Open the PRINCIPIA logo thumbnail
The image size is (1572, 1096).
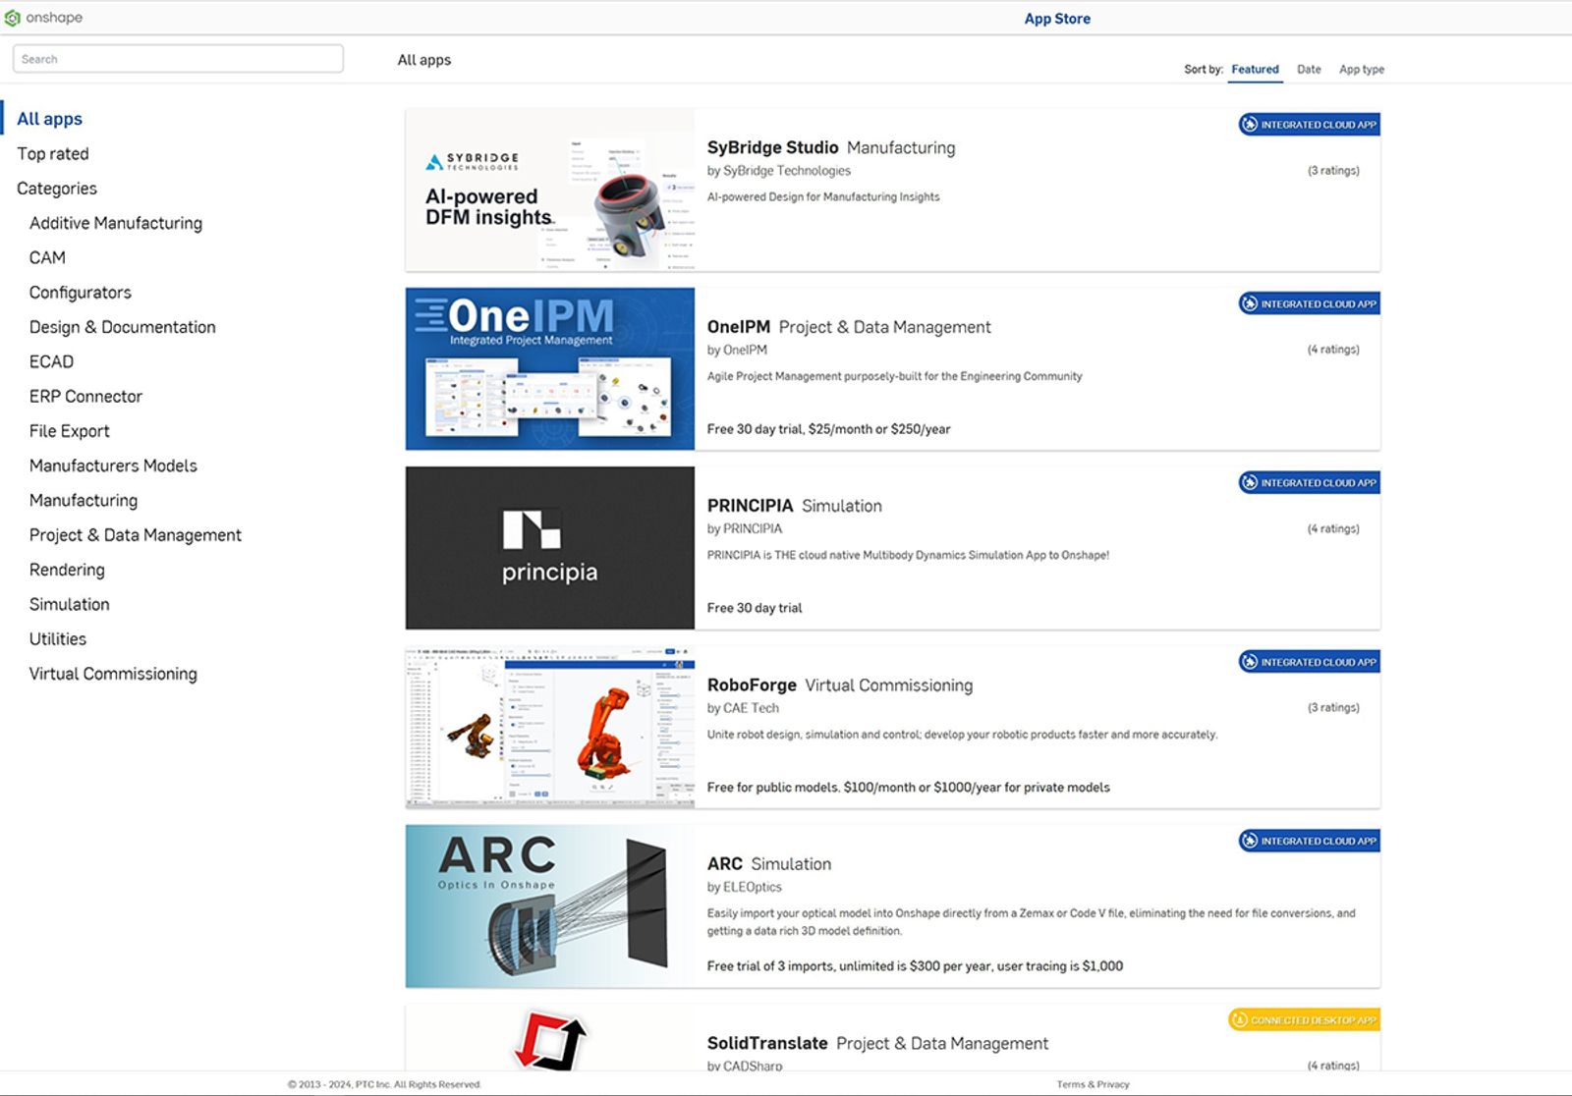(x=549, y=548)
